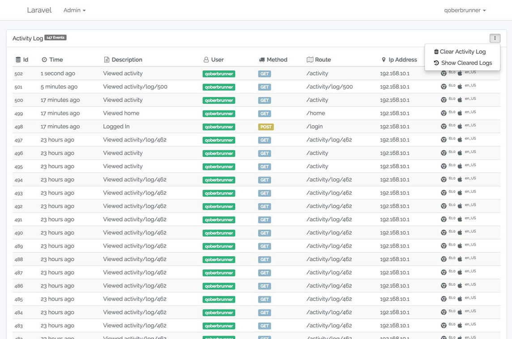The width and height of the screenshot is (512, 339).
Task: Click Apple OS icon in row 483
Action: coord(460,325)
